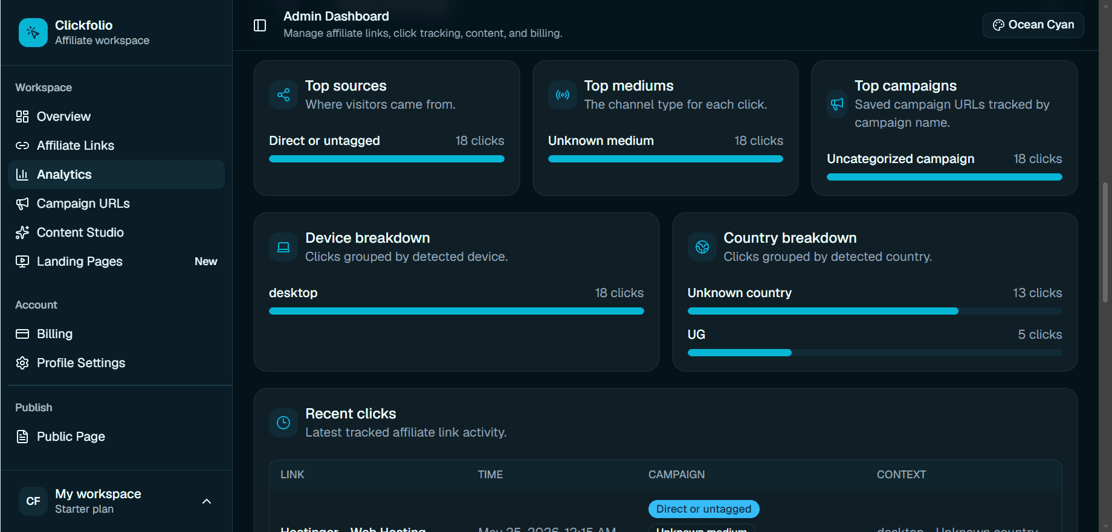The image size is (1112, 532).
Task: Click the Country breakdown globe icon
Action: (702, 247)
